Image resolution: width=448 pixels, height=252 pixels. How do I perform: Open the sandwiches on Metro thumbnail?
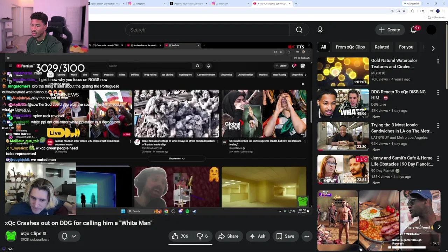tap(343, 136)
